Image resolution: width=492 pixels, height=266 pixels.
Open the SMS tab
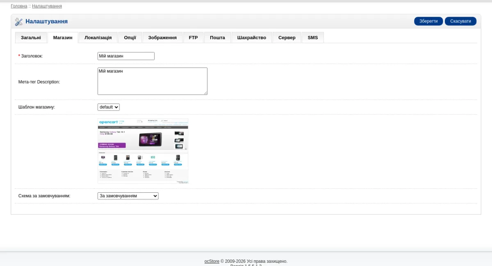tap(313, 38)
